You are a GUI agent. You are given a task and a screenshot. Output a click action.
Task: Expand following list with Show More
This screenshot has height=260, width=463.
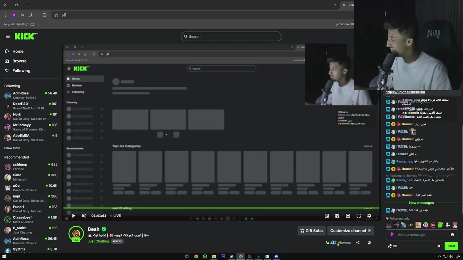tap(12, 148)
